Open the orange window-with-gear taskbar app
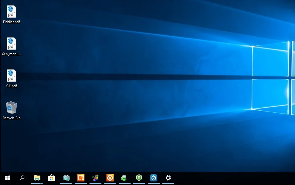Screen dimensions: 295x185 click(81, 178)
